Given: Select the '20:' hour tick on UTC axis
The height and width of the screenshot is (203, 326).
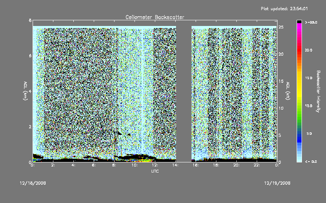Looking at the screenshot, I should click(236, 165).
